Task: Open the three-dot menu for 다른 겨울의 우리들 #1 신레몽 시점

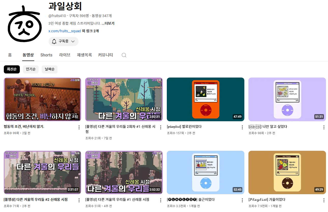Action: point(161,200)
